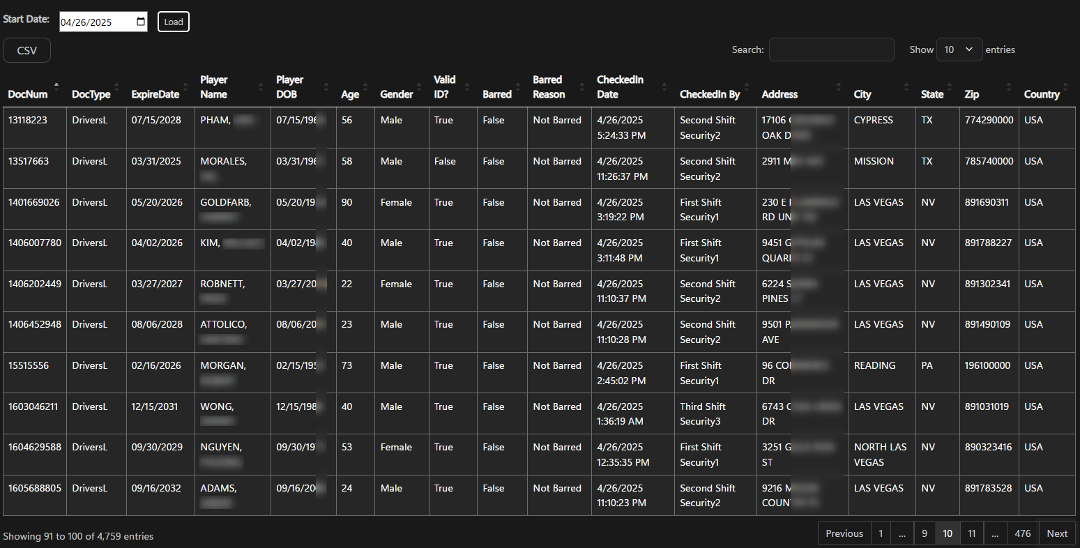The image size is (1080, 548).
Task: Sort by CheckedIn Date sort icon
Action: pos(664,87)
